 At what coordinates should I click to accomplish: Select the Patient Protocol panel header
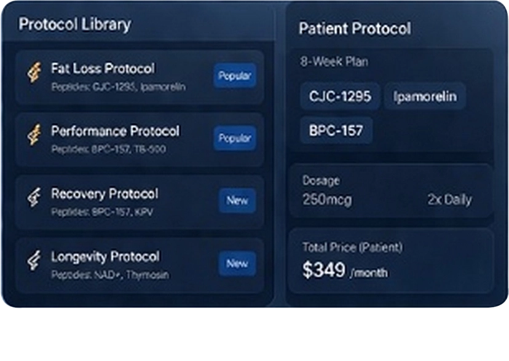355,28
